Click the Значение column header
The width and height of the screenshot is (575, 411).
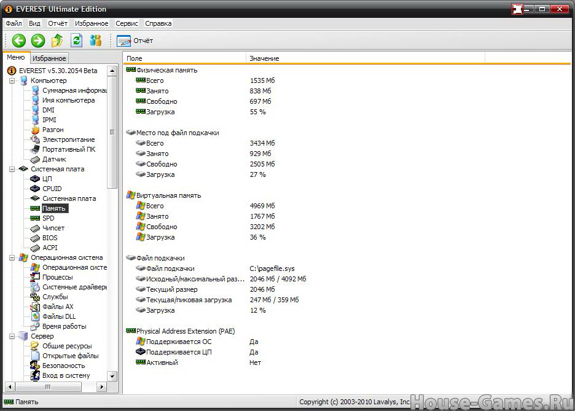click(366, 58)
